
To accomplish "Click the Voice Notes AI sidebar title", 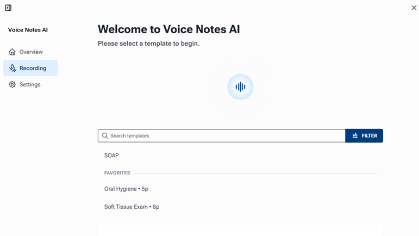I will click(x=28, y=30).
